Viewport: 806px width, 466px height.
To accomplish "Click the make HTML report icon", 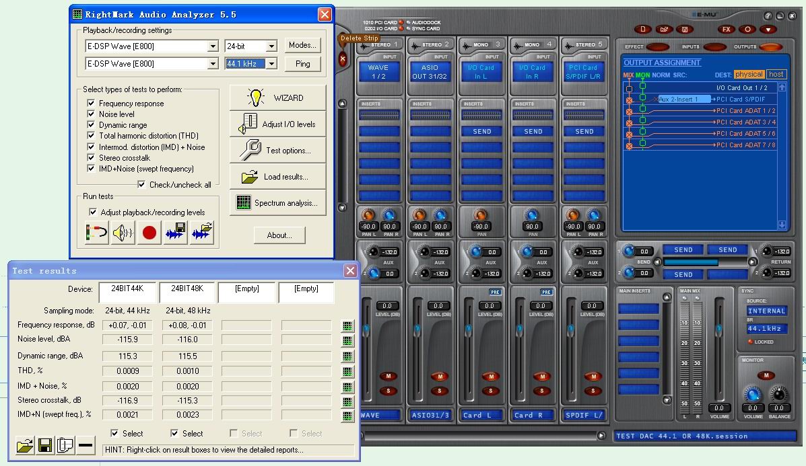I will click(x=65, y=445).
